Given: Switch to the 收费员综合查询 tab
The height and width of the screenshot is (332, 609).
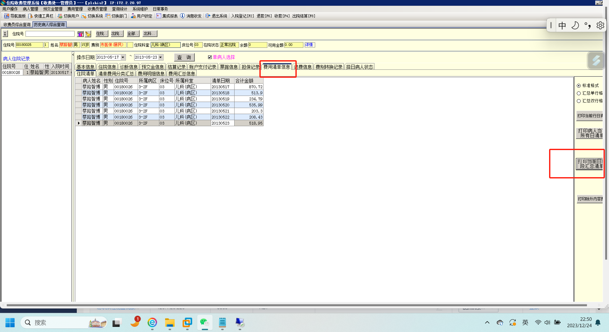Looking at the screenshot, I should pyautogui.click(x=17, y=25).
